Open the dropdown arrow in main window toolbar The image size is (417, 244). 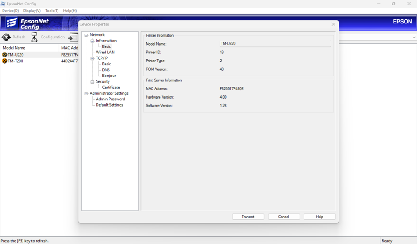pos(414,38)
